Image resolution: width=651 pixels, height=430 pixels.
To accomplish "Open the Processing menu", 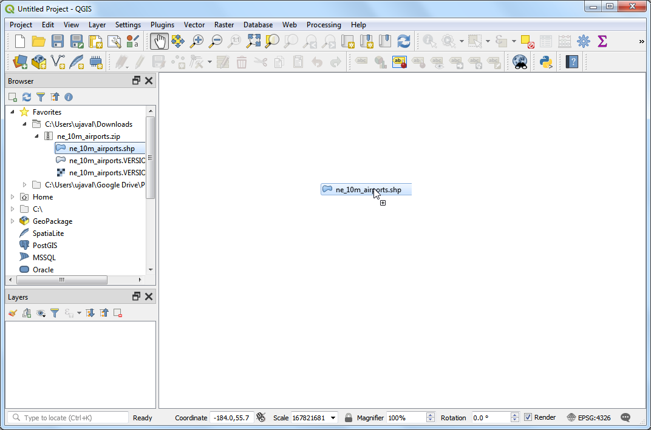I will [323, 25].
